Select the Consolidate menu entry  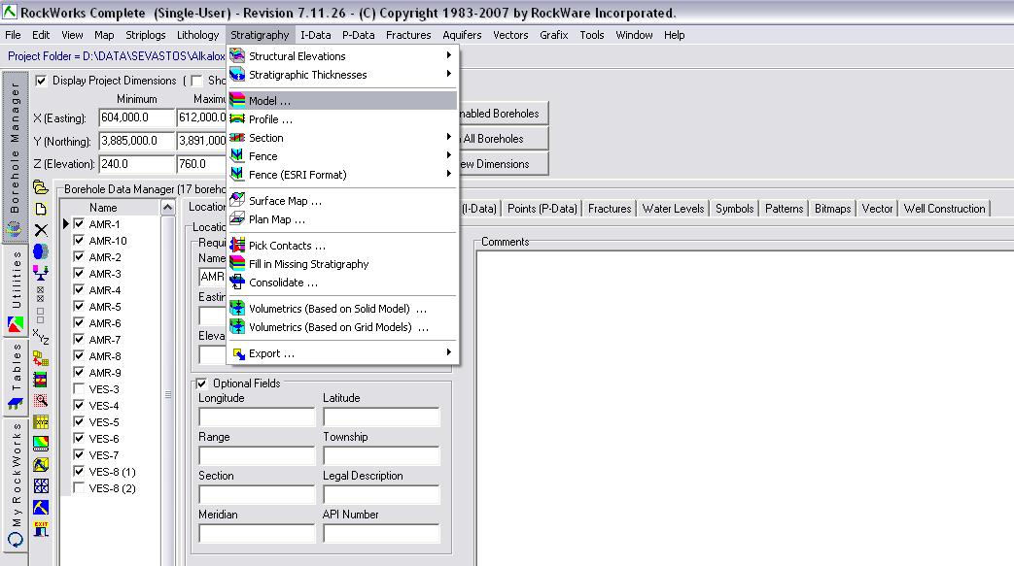point(343,283)
